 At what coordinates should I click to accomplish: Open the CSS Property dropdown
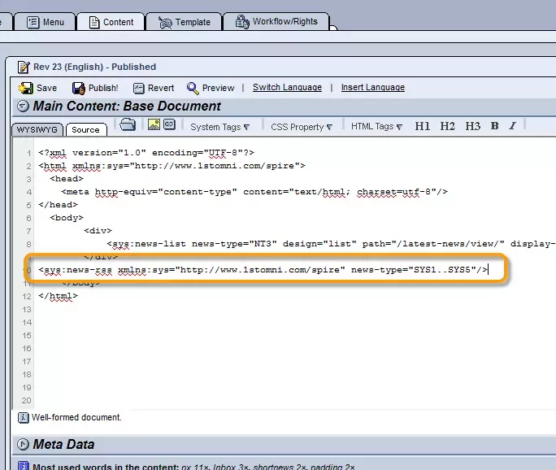click(x=302, y=127)
